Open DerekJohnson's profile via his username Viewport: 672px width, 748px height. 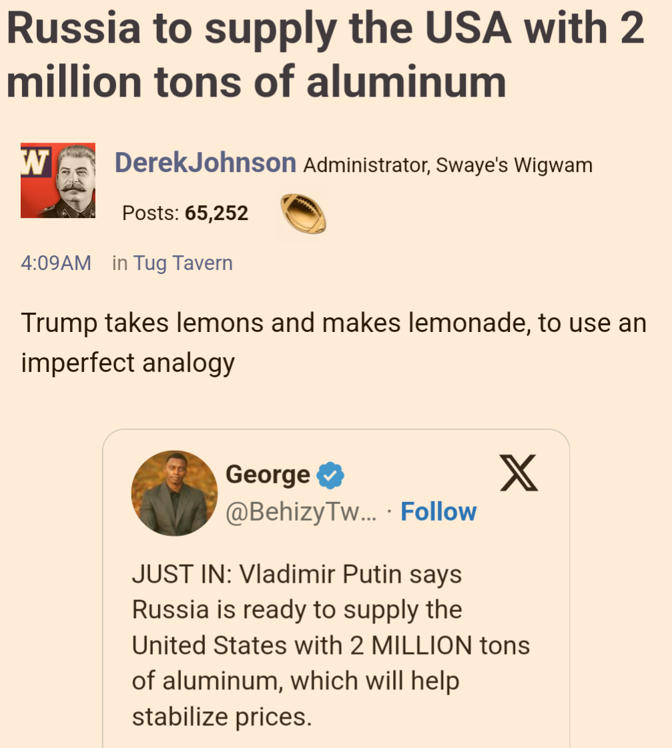tap(205, 164)
